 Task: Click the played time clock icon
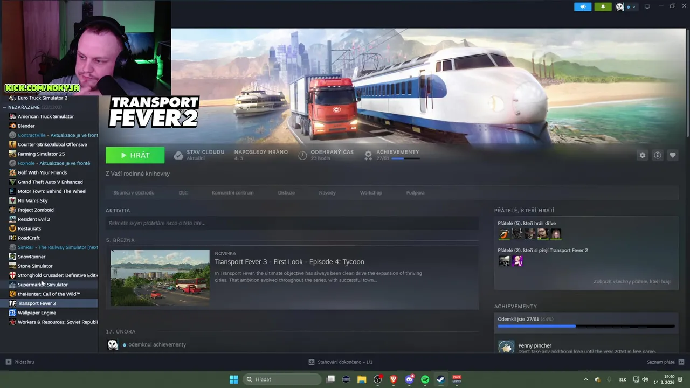[302, 155]
